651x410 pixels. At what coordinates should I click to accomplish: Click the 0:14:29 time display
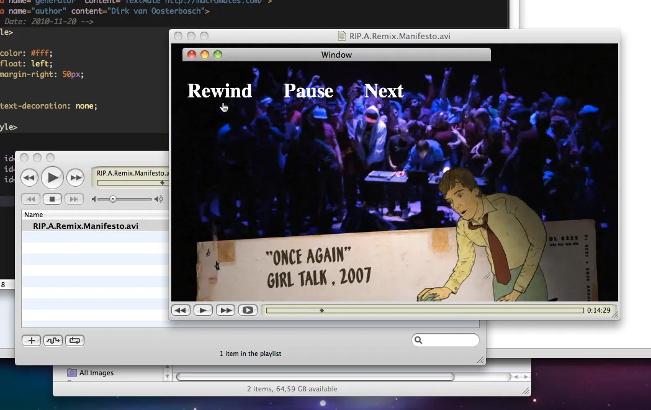click(x=599, y=310)
